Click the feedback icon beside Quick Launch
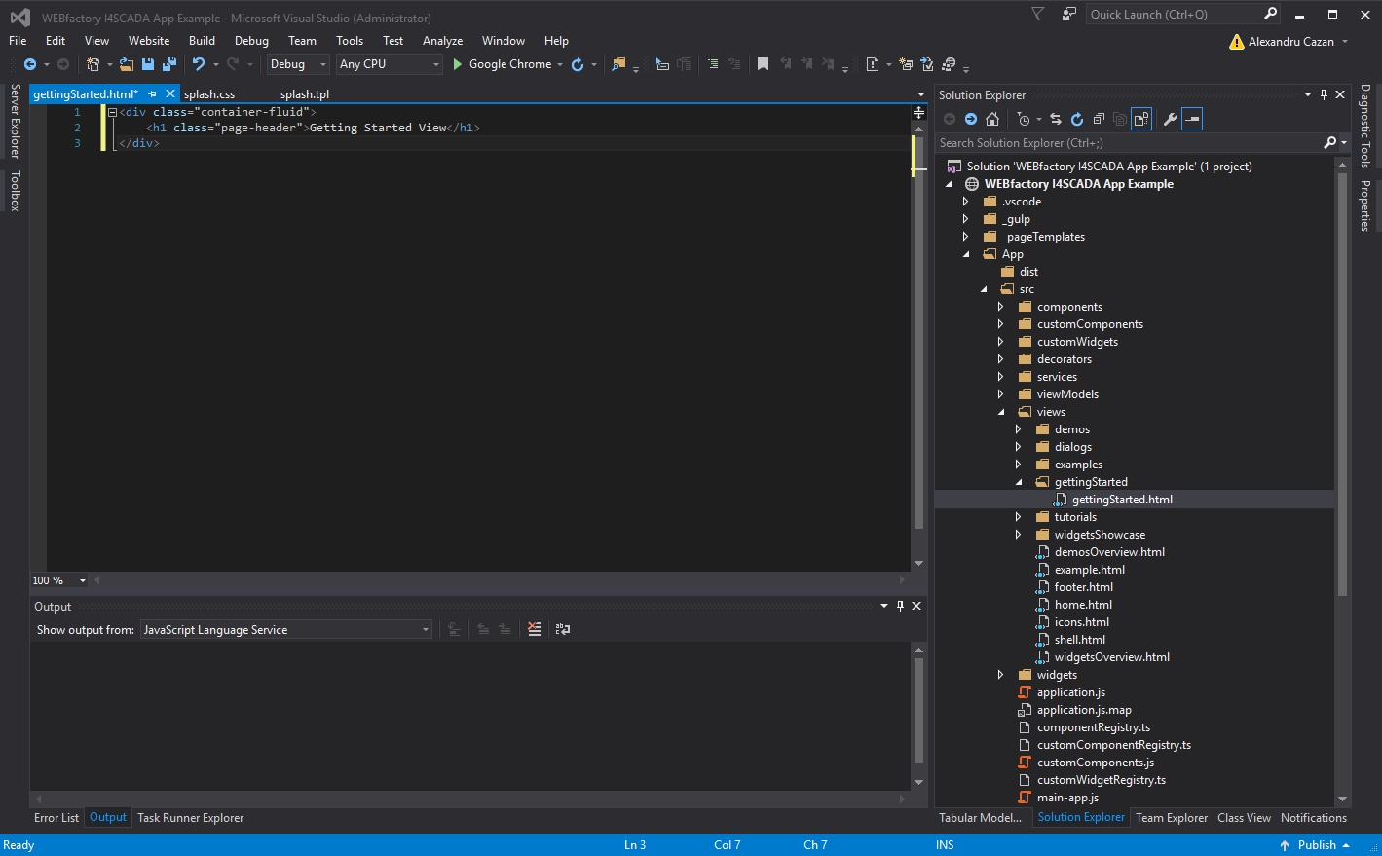 1068,14
